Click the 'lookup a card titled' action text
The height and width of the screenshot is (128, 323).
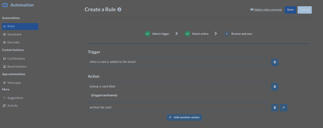point(102,87)
